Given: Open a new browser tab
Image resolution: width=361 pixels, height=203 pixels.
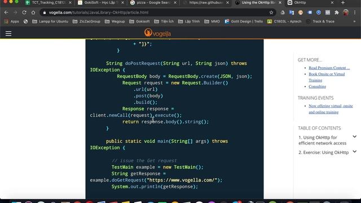Looking at the screenshot, I should tap(343, 2).
